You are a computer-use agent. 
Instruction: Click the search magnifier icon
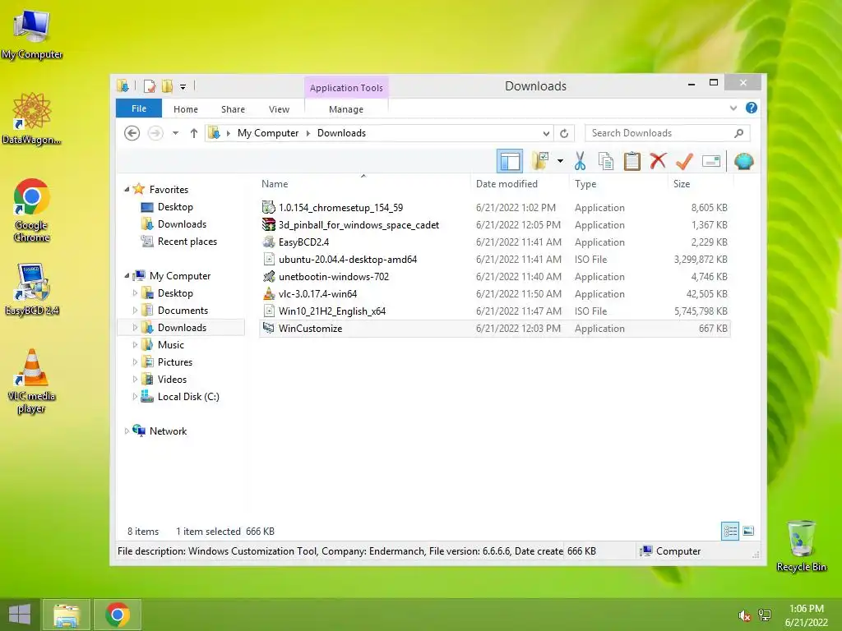point(739,133)
